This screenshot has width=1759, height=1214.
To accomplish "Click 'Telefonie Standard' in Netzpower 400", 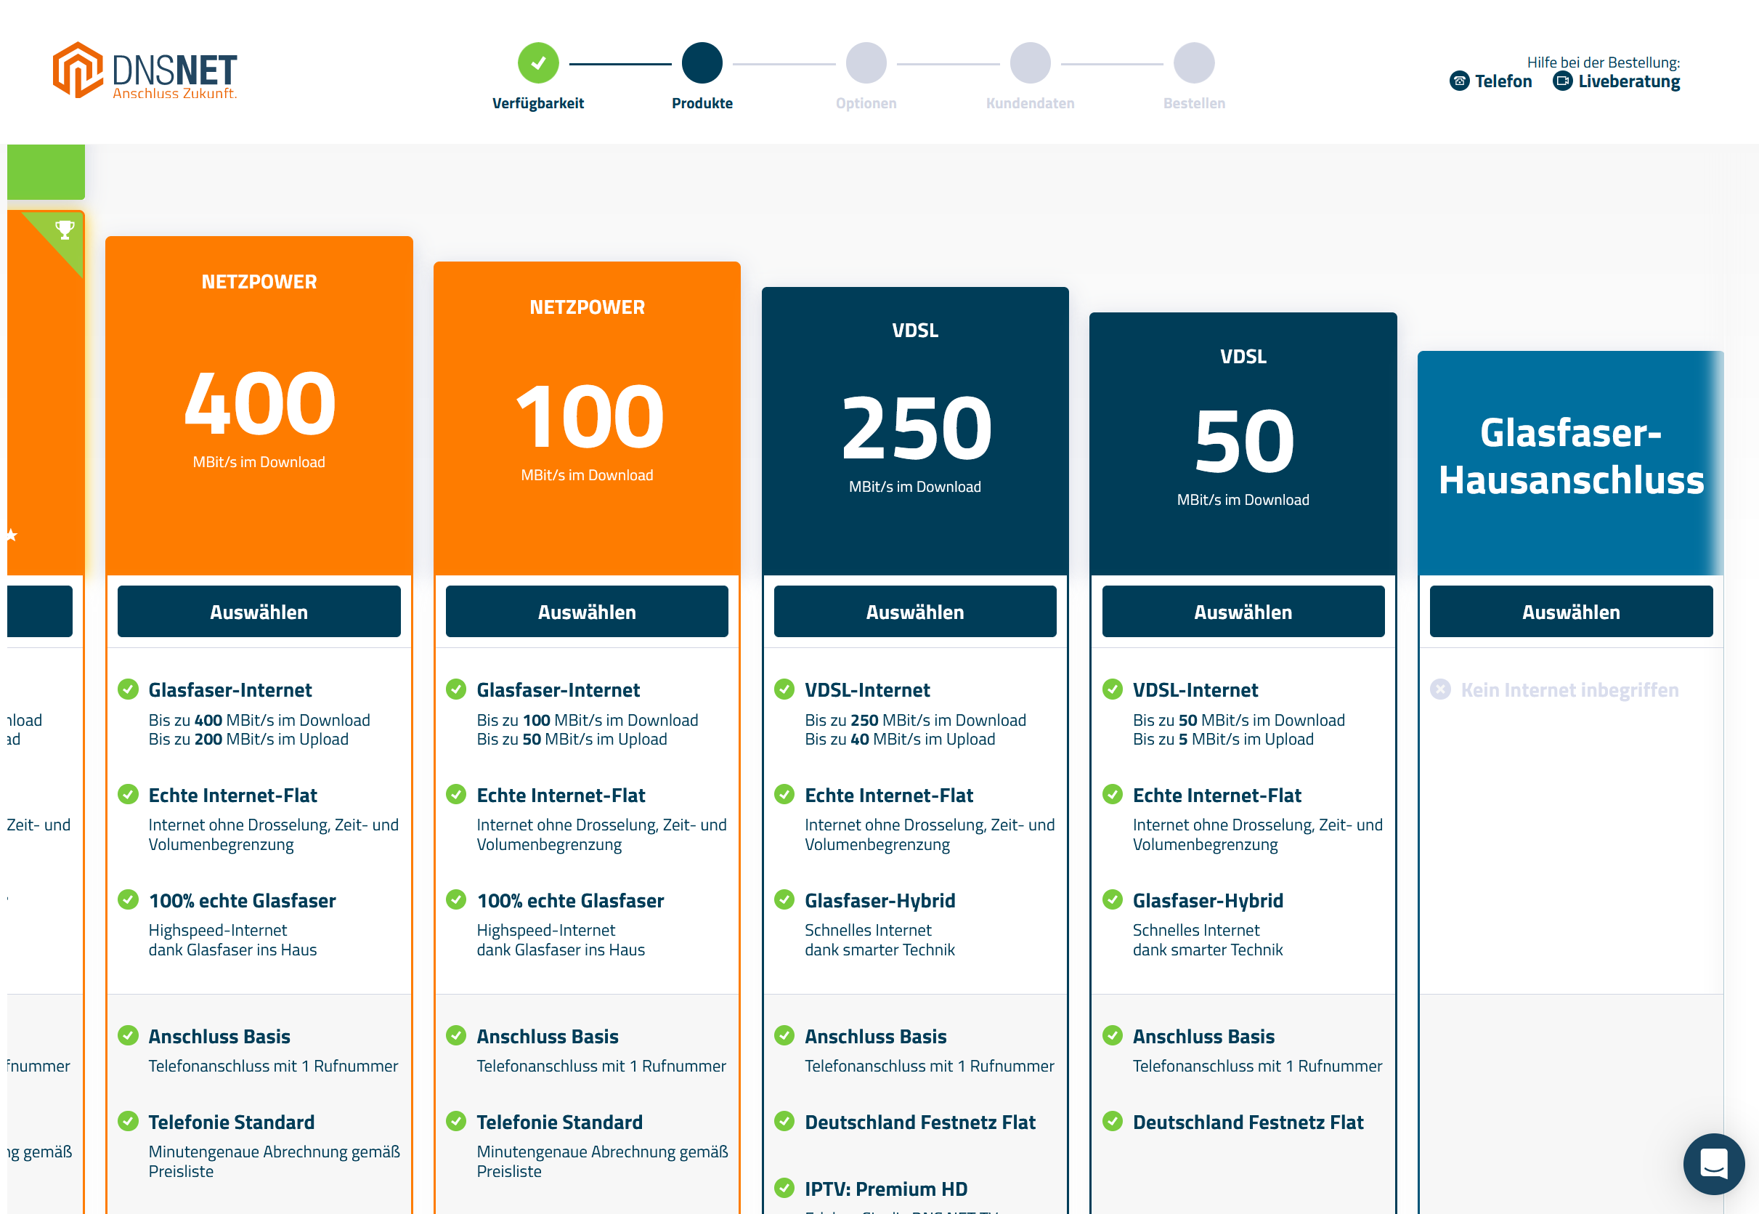I will 231,1122.
